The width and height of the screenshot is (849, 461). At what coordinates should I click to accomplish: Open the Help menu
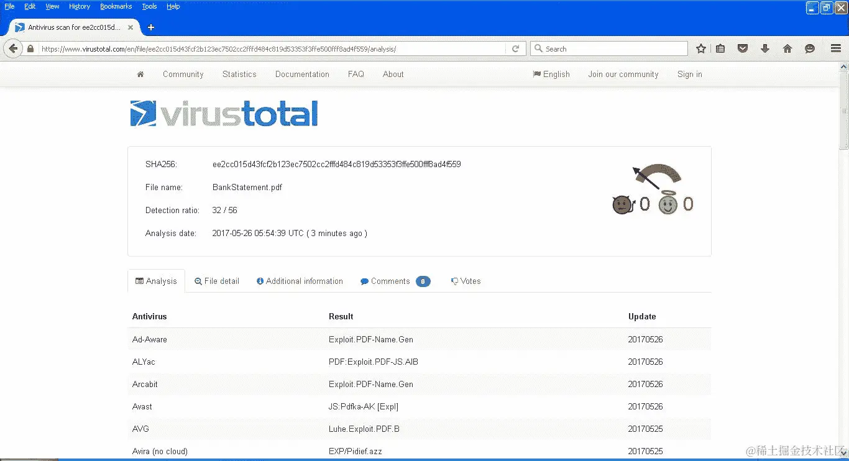coord(173,6)
